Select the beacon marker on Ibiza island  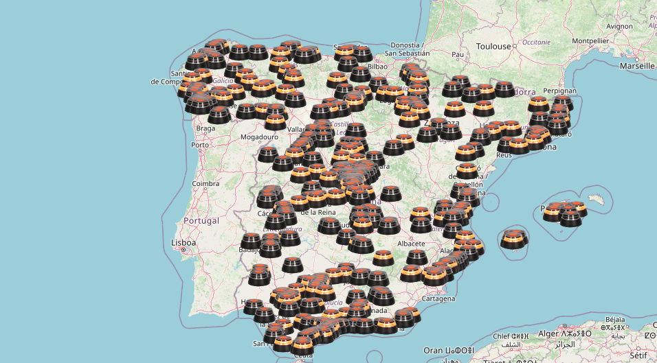click(x=513, y=239)
